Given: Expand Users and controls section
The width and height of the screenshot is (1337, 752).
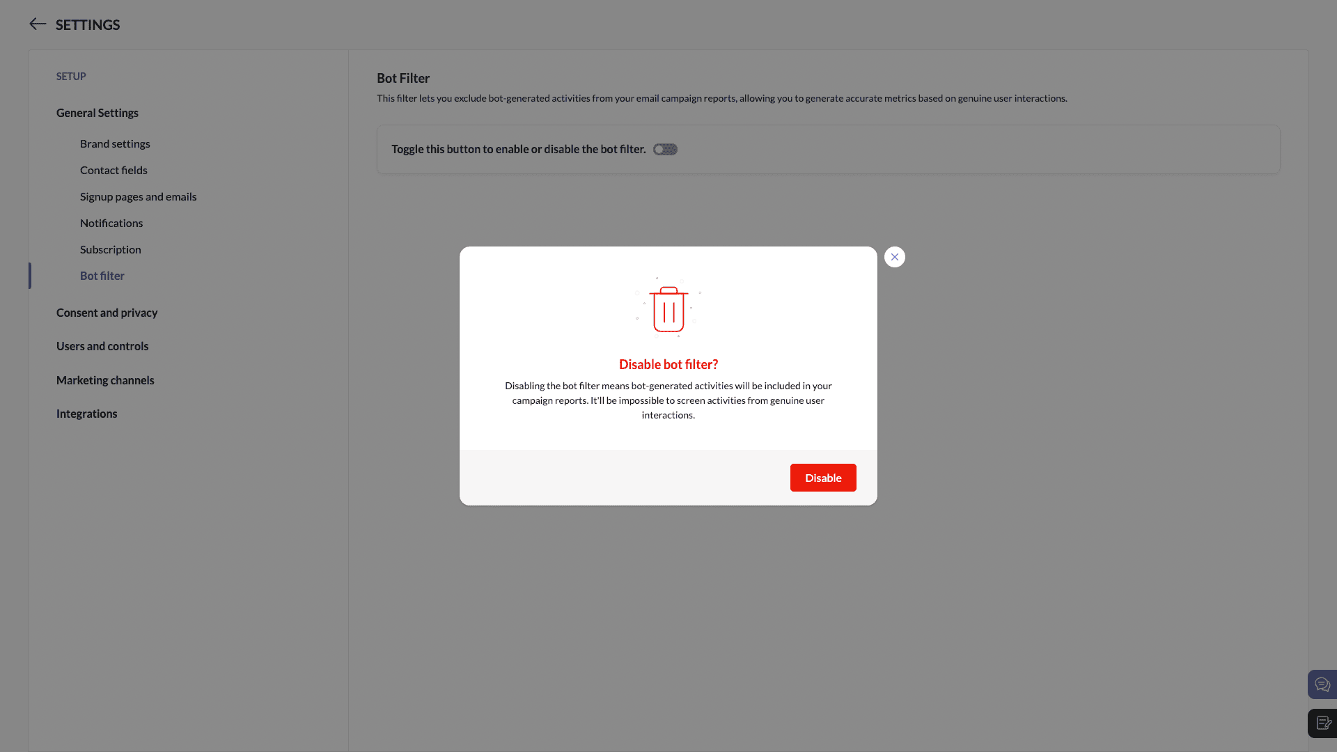Looking at the screenshot, I should coord(102,346).
